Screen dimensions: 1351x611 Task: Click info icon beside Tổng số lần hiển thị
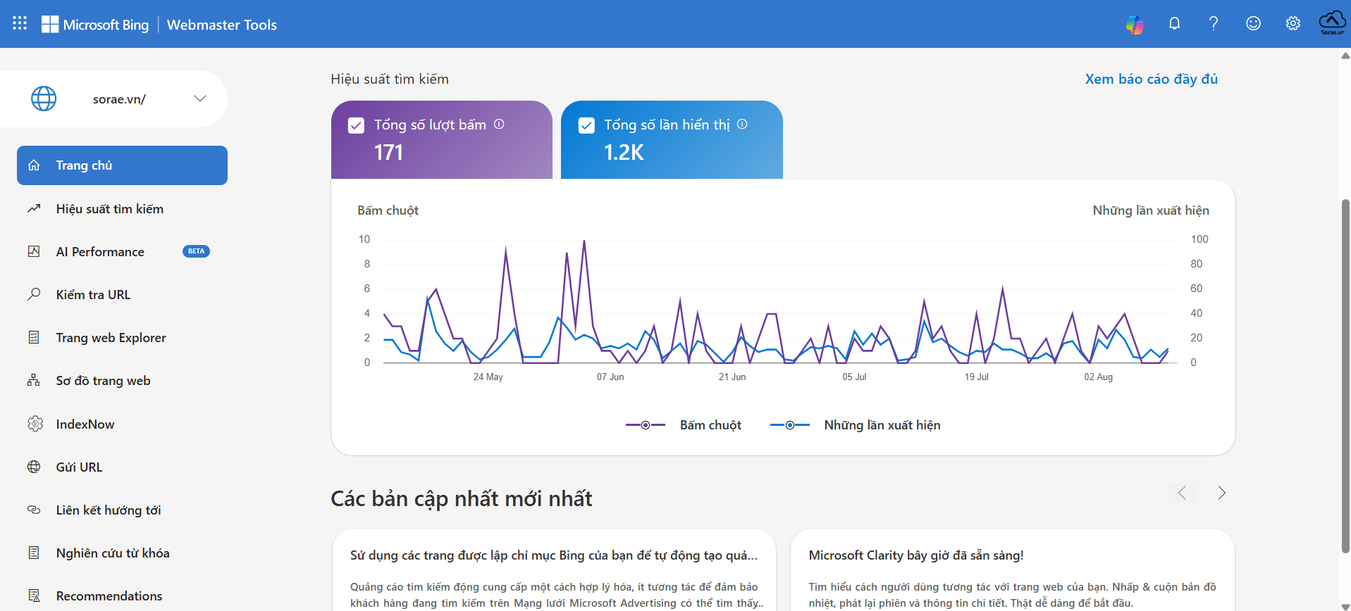click(x=742, y=124)
